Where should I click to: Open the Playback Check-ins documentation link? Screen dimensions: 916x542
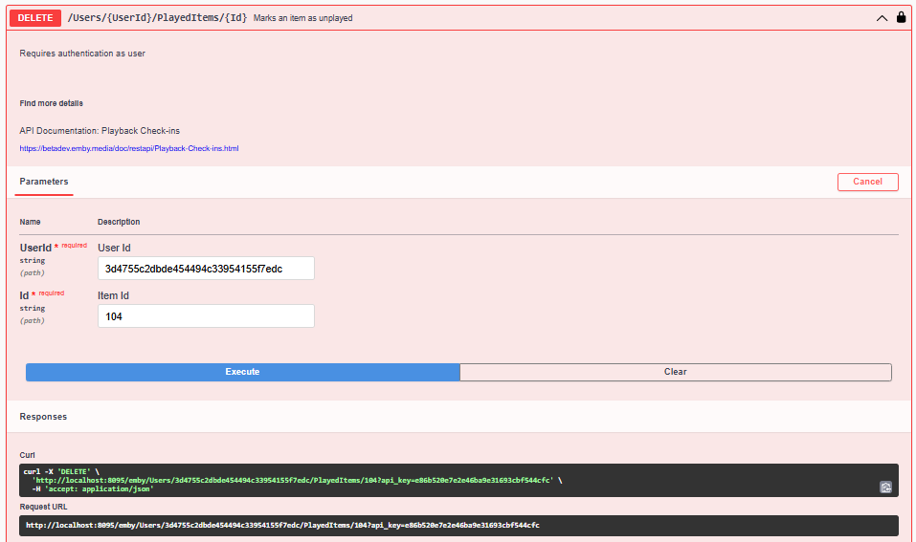pos(129,148)
